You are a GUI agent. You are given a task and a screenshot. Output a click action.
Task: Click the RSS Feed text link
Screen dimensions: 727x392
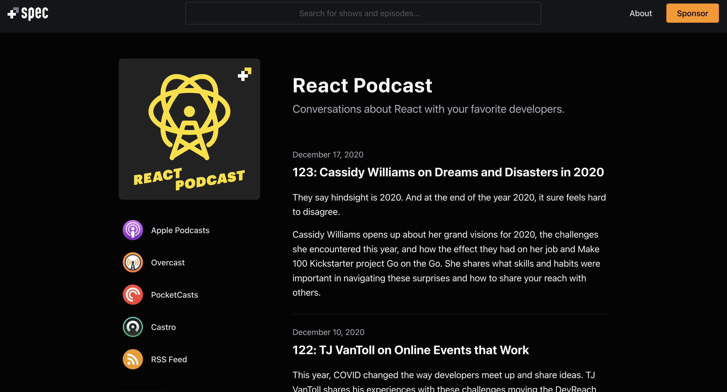coord(169,359)
